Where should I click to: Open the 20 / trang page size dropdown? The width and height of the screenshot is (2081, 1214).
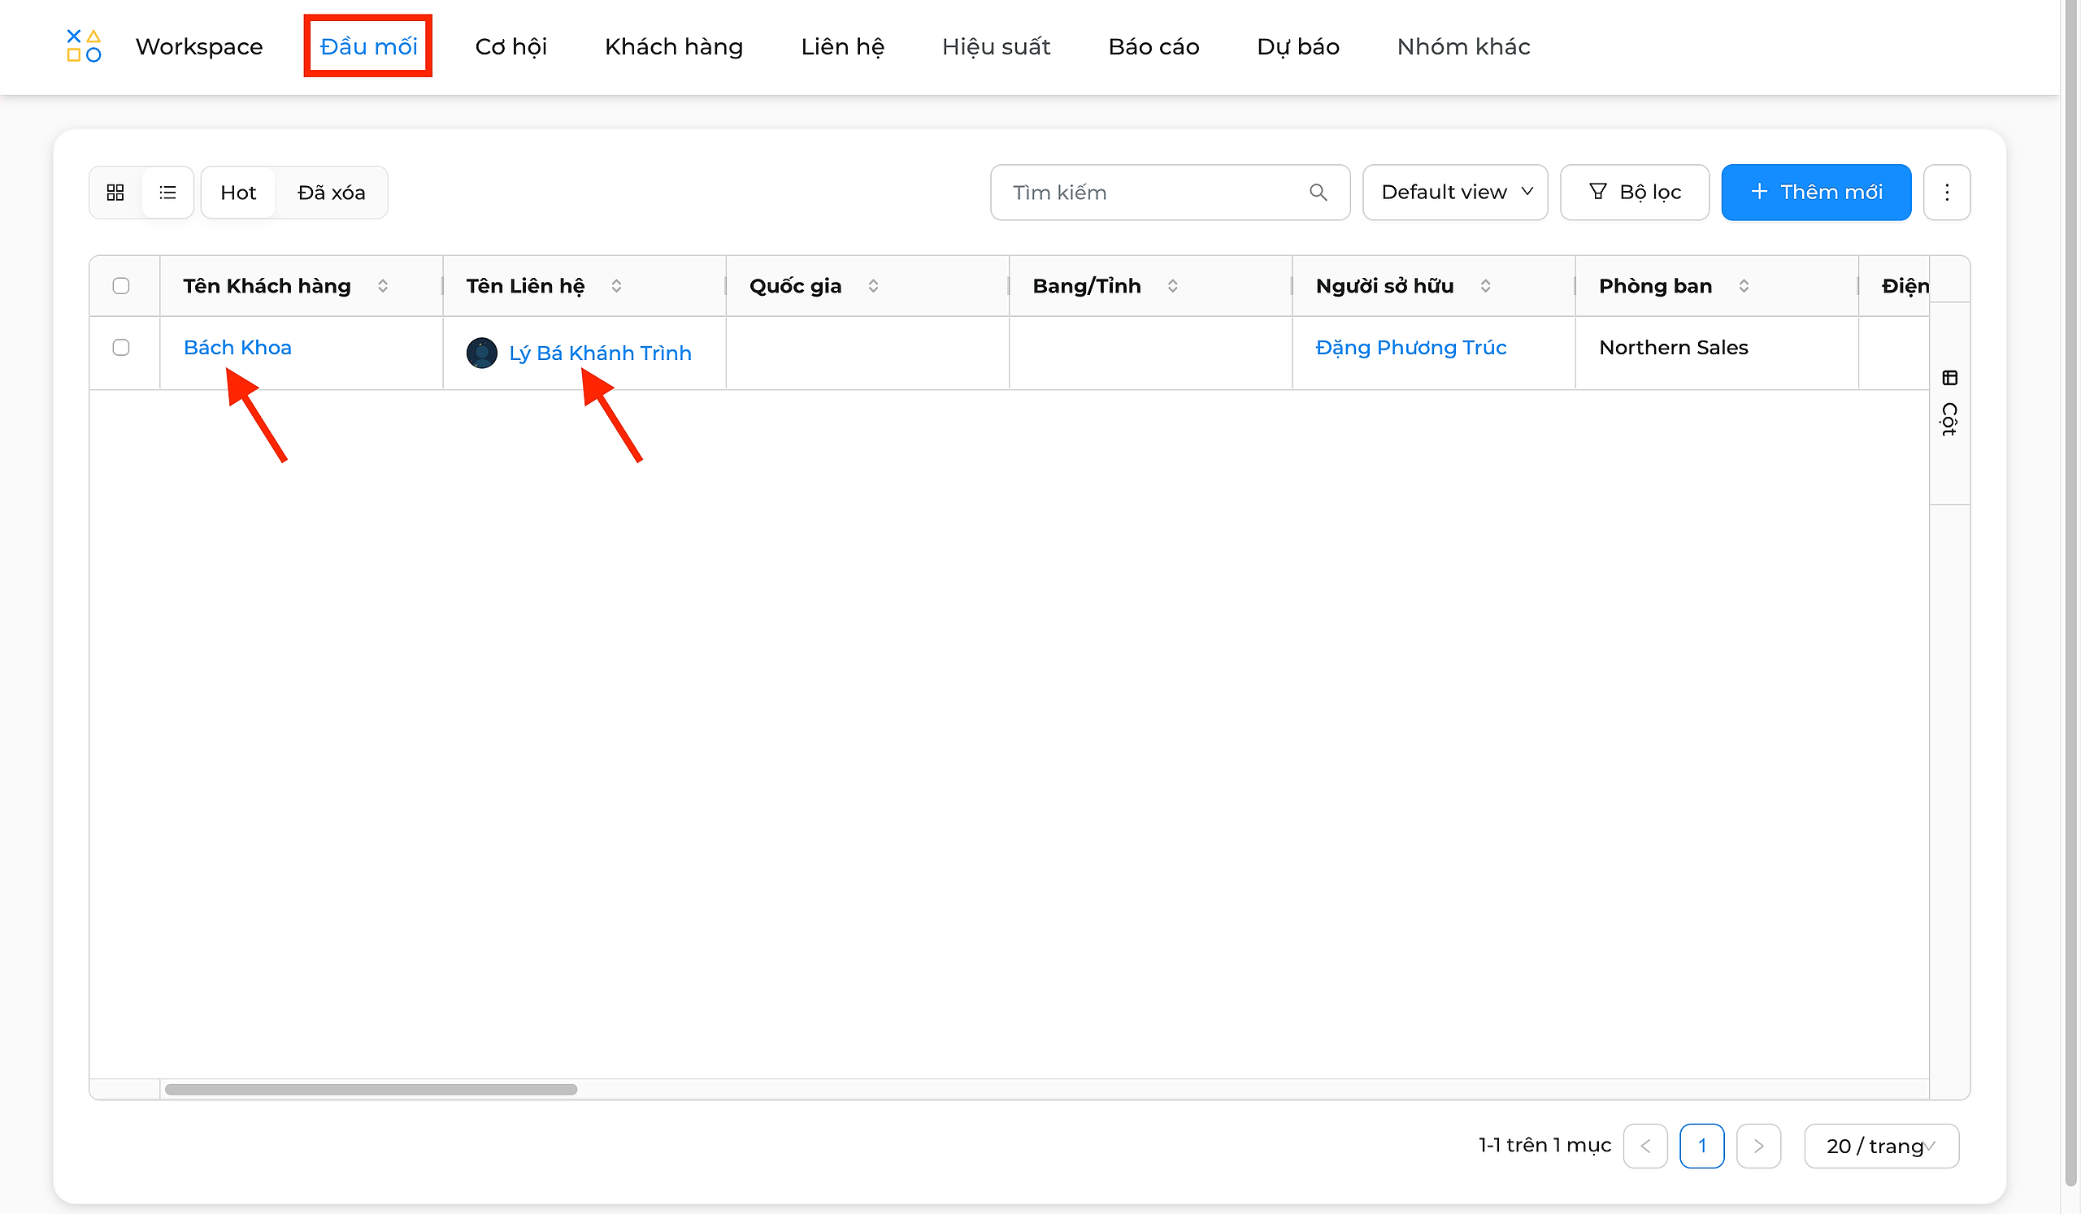(1882, 1146)
